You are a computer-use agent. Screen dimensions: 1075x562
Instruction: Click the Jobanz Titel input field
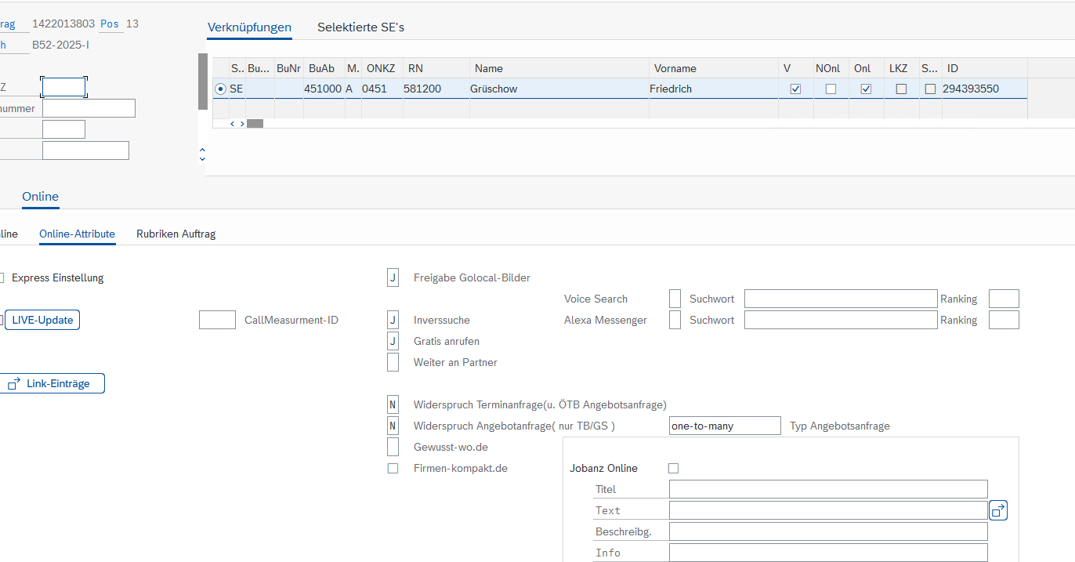[x=828, y=489]
